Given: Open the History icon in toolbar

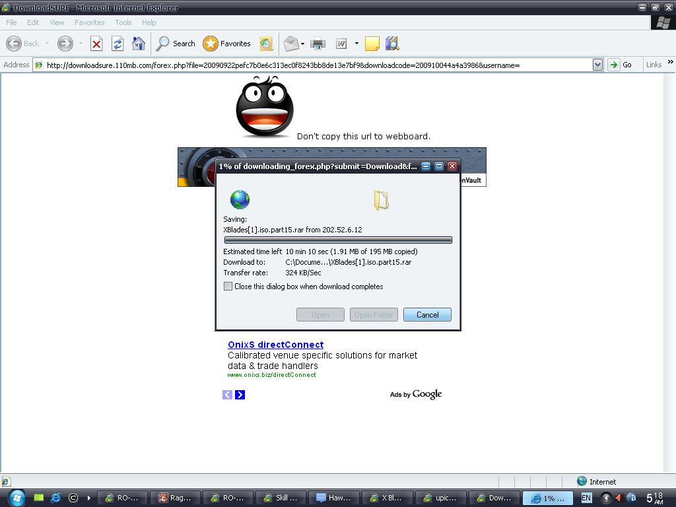Looking at the screenshot, I should click(266, 44).
